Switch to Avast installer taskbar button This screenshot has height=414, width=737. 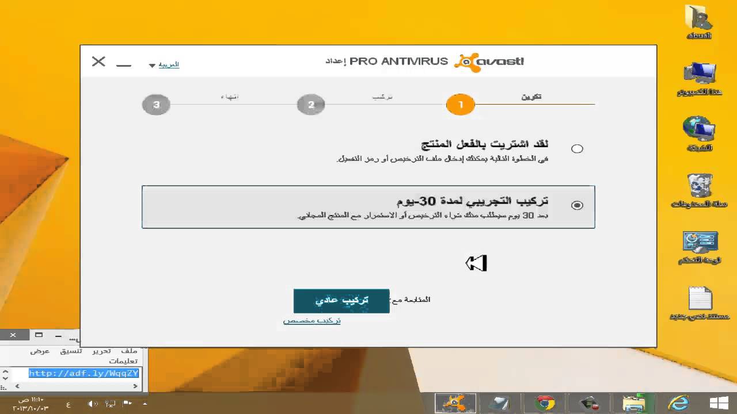click(455, 404)
